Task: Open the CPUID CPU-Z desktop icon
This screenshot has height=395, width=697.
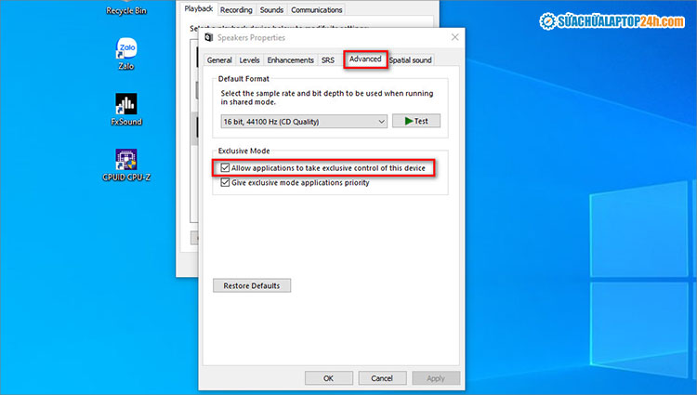Action: (x=126, y=160)
